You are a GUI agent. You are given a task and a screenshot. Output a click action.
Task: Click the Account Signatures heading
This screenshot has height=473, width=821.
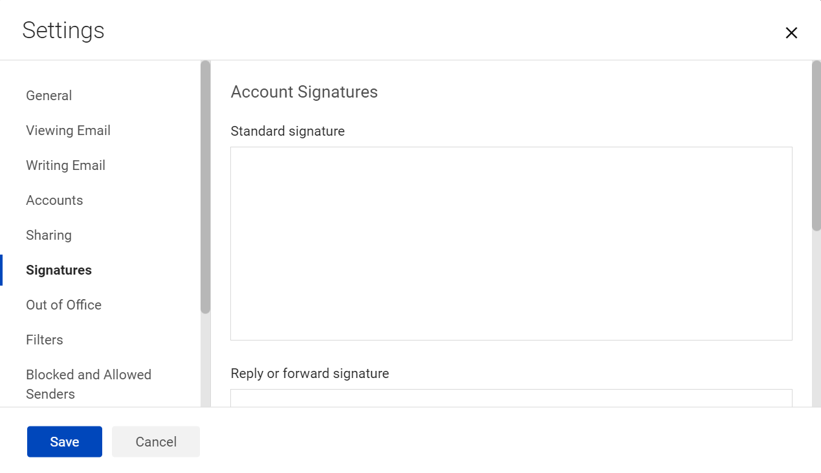click(x=304, y=92)
